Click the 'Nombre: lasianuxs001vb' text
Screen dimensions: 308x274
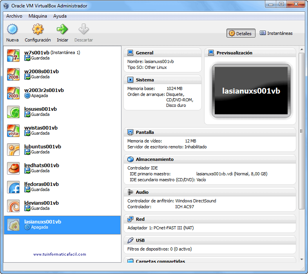tap(150, 61)
